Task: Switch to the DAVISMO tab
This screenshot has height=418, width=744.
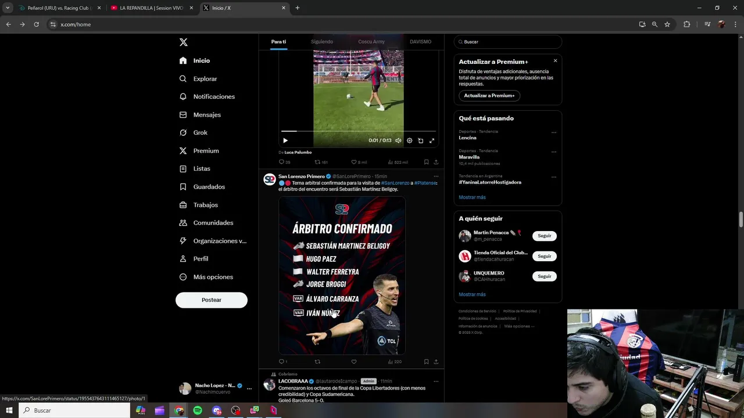Action: pyautogui.click(x=420, y=42)
